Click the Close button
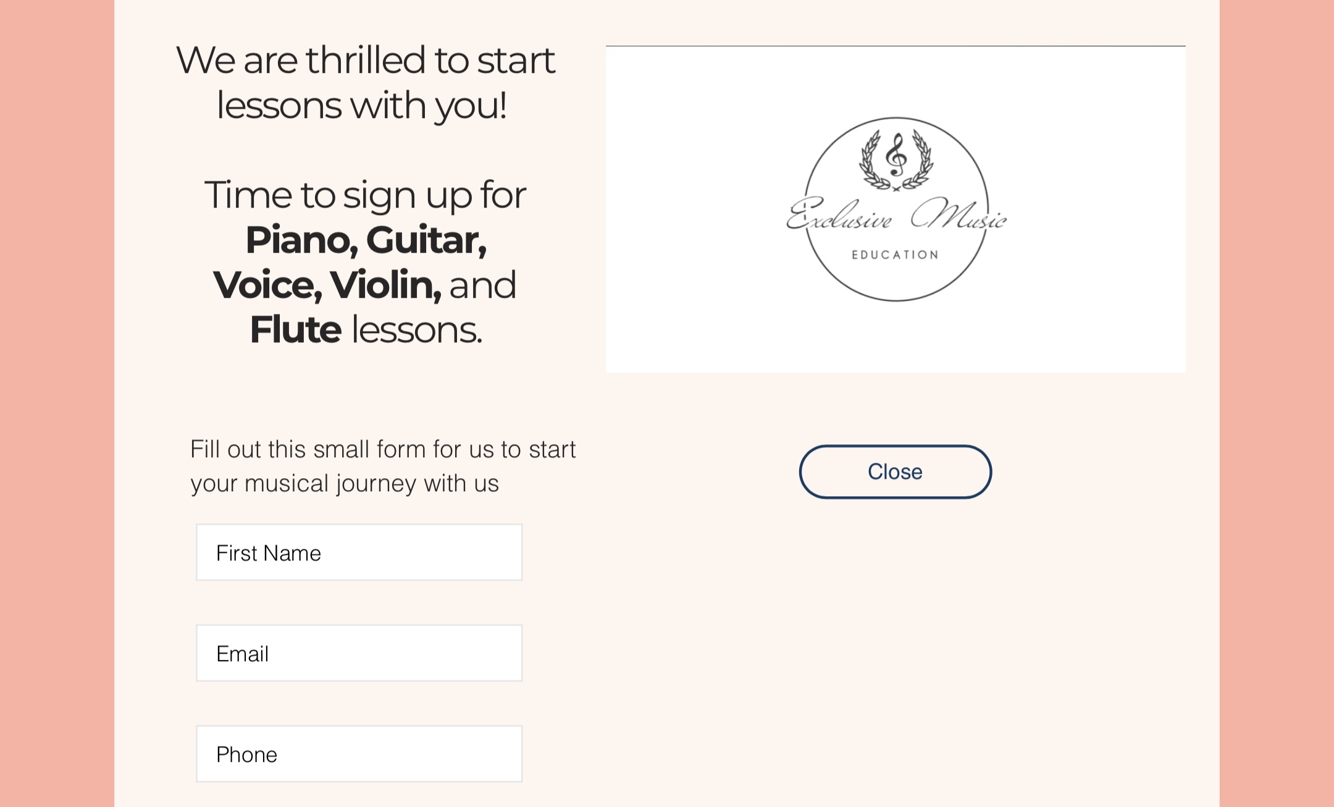 point(895,471)
